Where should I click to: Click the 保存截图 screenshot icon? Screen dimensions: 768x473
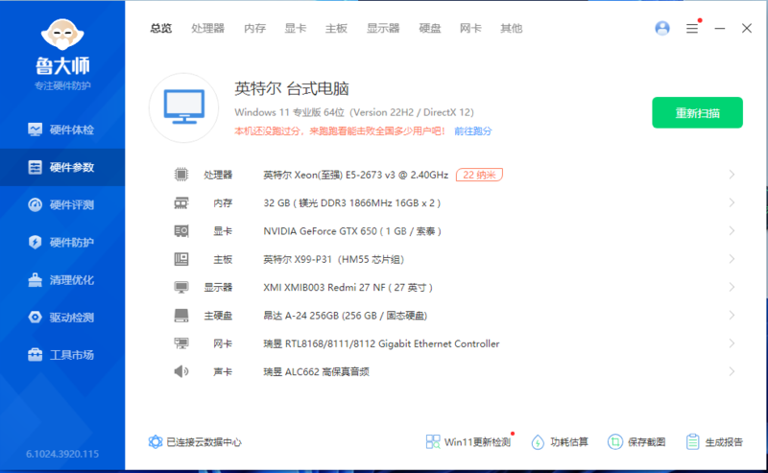click(x=615, y=442)
